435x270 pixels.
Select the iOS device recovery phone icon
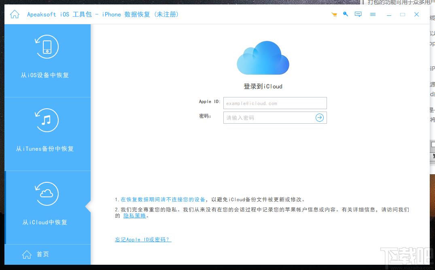click(x=47, y=46)
